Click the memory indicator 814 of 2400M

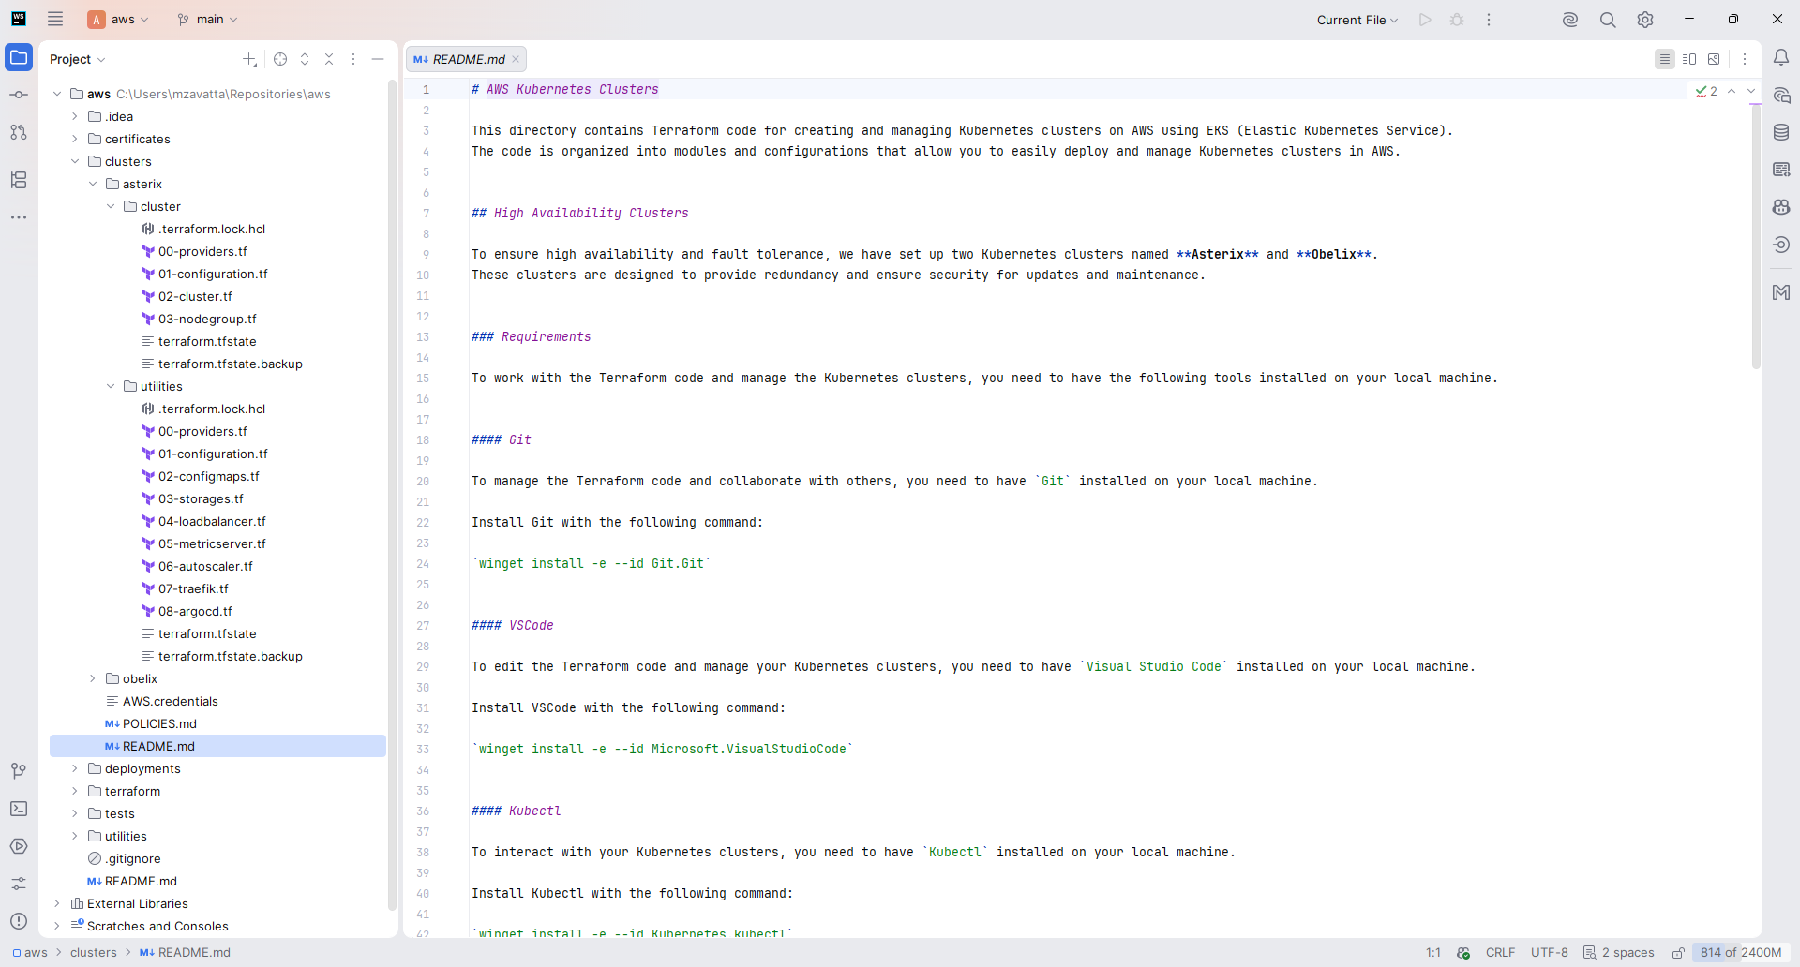click(x=1741, y=953)
